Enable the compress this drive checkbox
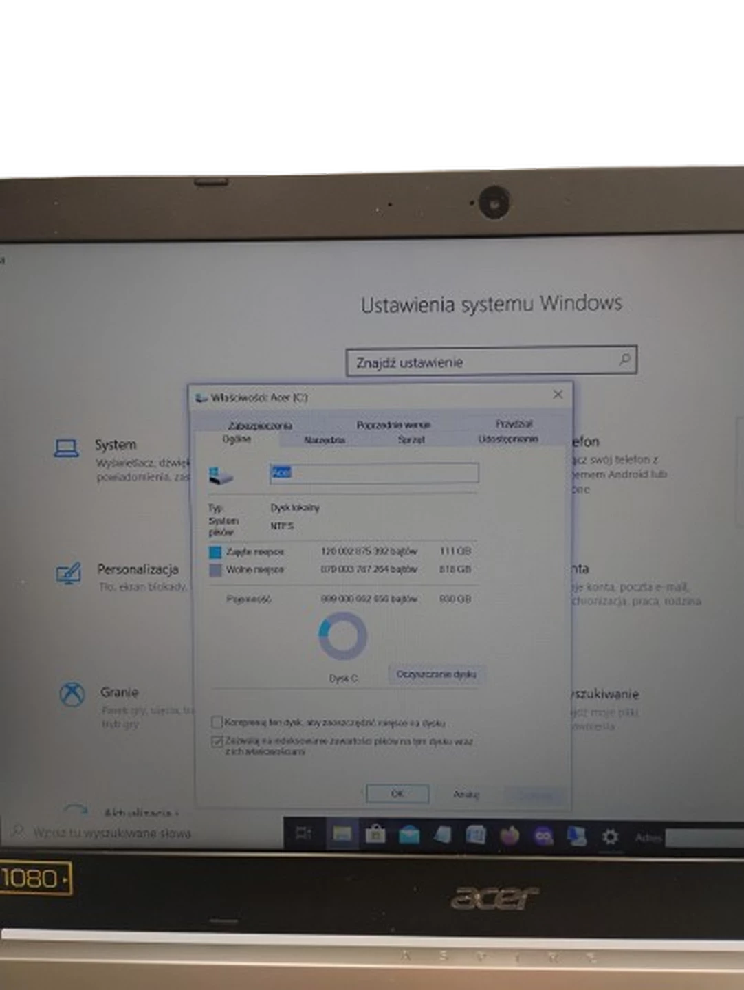The image size is (744, 990). (217, 722)
